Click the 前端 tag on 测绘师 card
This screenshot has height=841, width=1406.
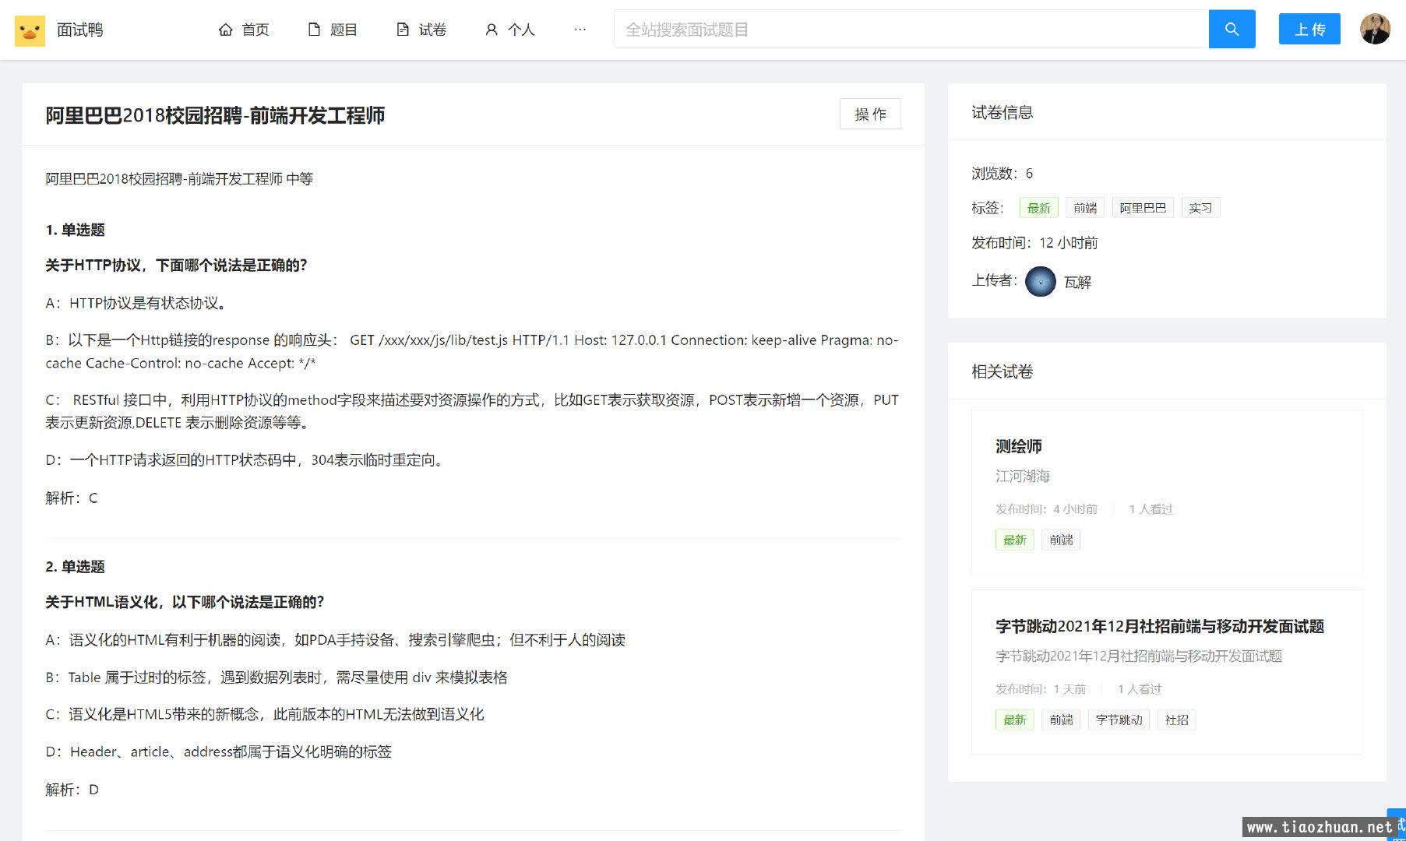(x=1061, y=540)
